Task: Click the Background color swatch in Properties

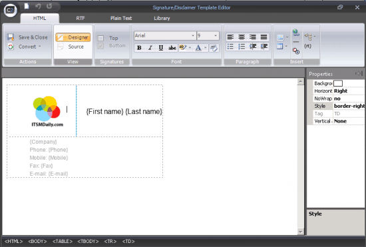Action: pos(338,83)
